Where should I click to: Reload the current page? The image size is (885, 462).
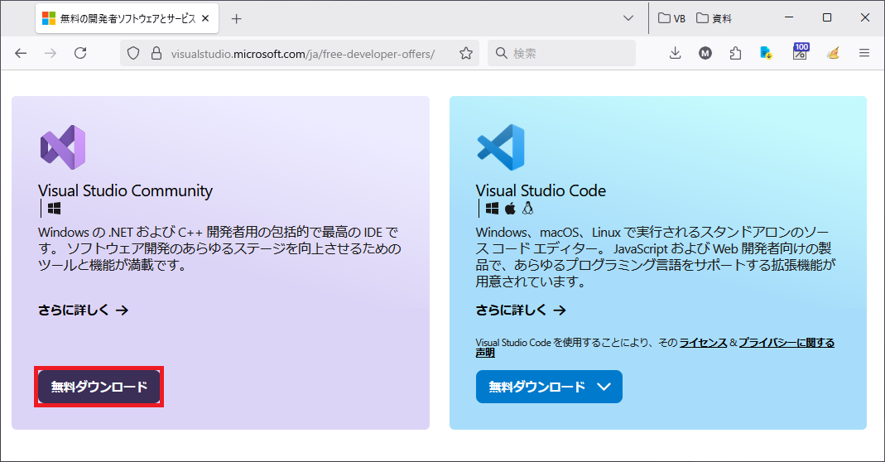(80, 53)
